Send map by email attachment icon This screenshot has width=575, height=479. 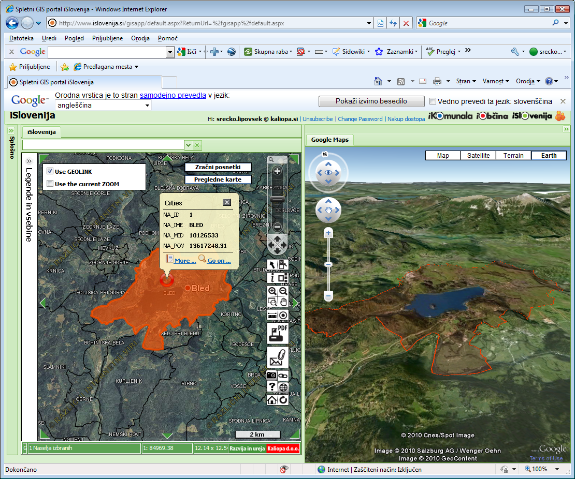pos(278,357)
